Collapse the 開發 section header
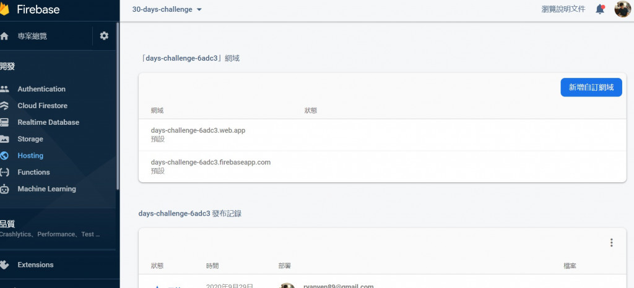The width and height of the screenshot is (634, 288). point(7,67)
